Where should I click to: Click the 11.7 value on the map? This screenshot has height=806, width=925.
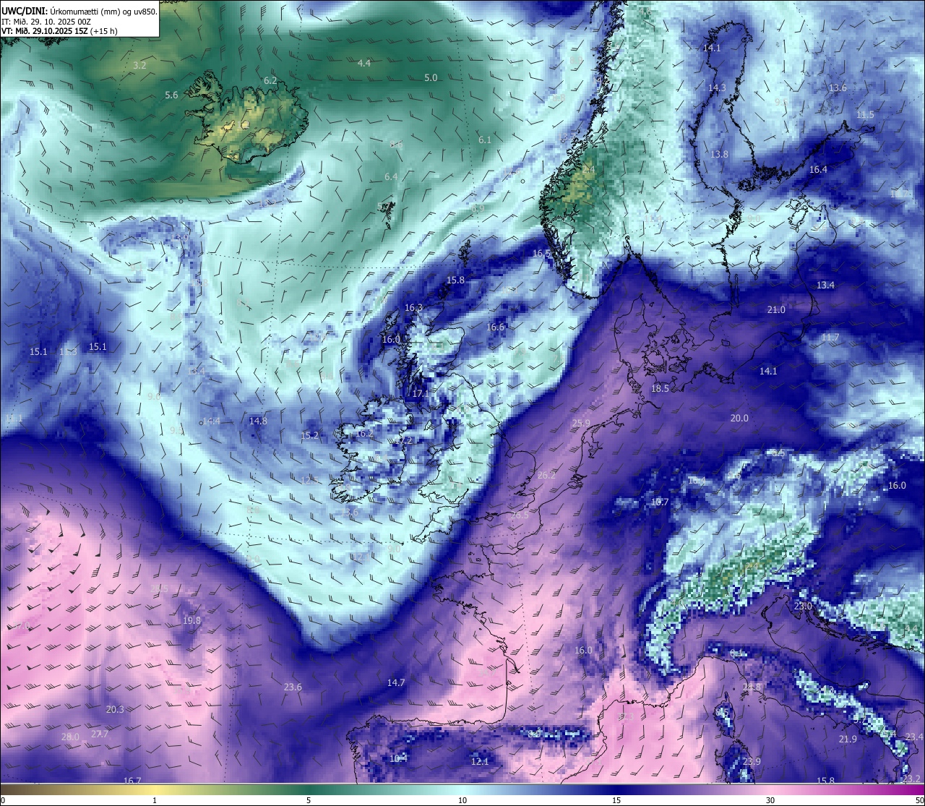coord(830,338)
